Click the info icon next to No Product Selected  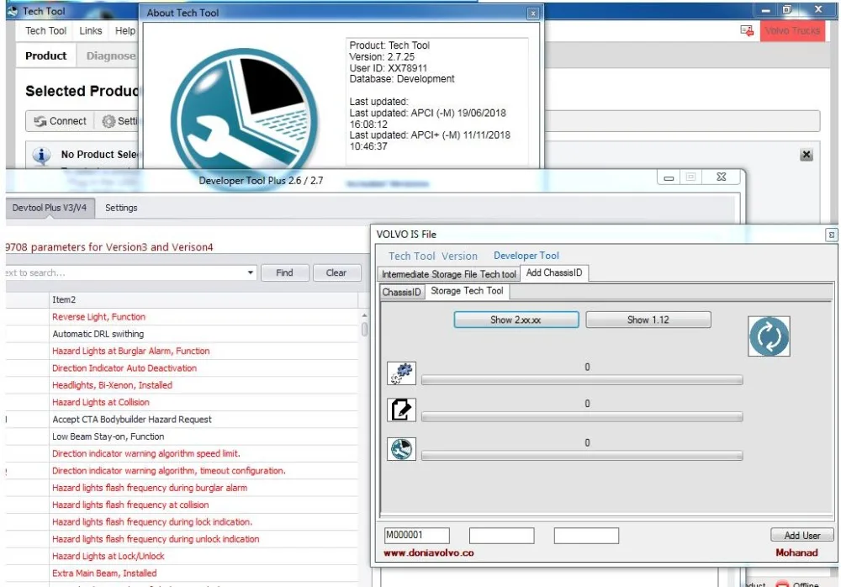[41, 155]
